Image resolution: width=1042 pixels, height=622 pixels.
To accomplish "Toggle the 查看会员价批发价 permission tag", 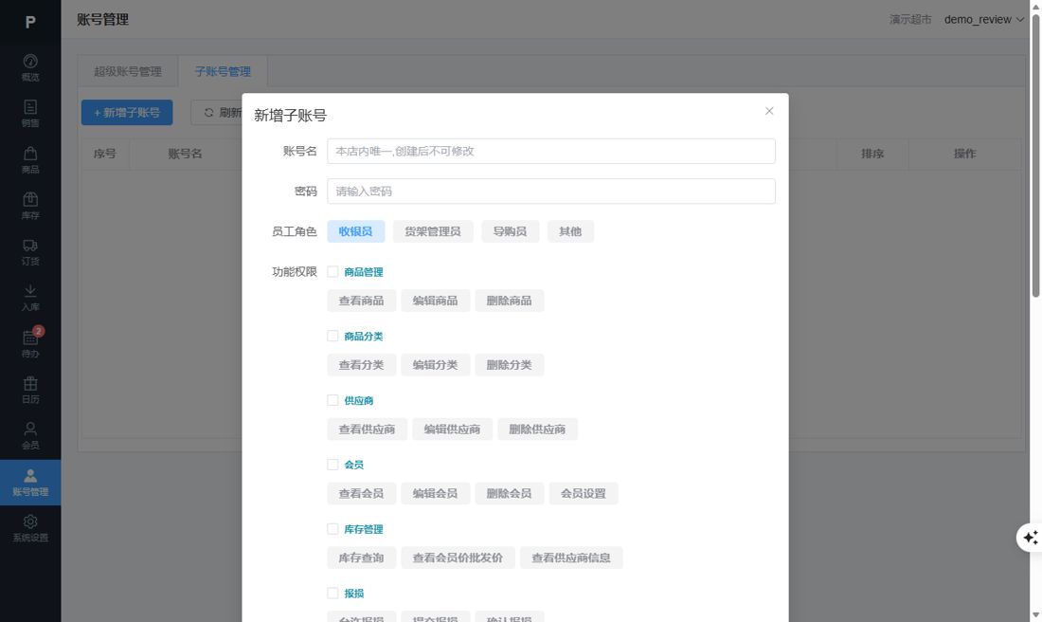I will pyautogui.click(x=458, y=558).
